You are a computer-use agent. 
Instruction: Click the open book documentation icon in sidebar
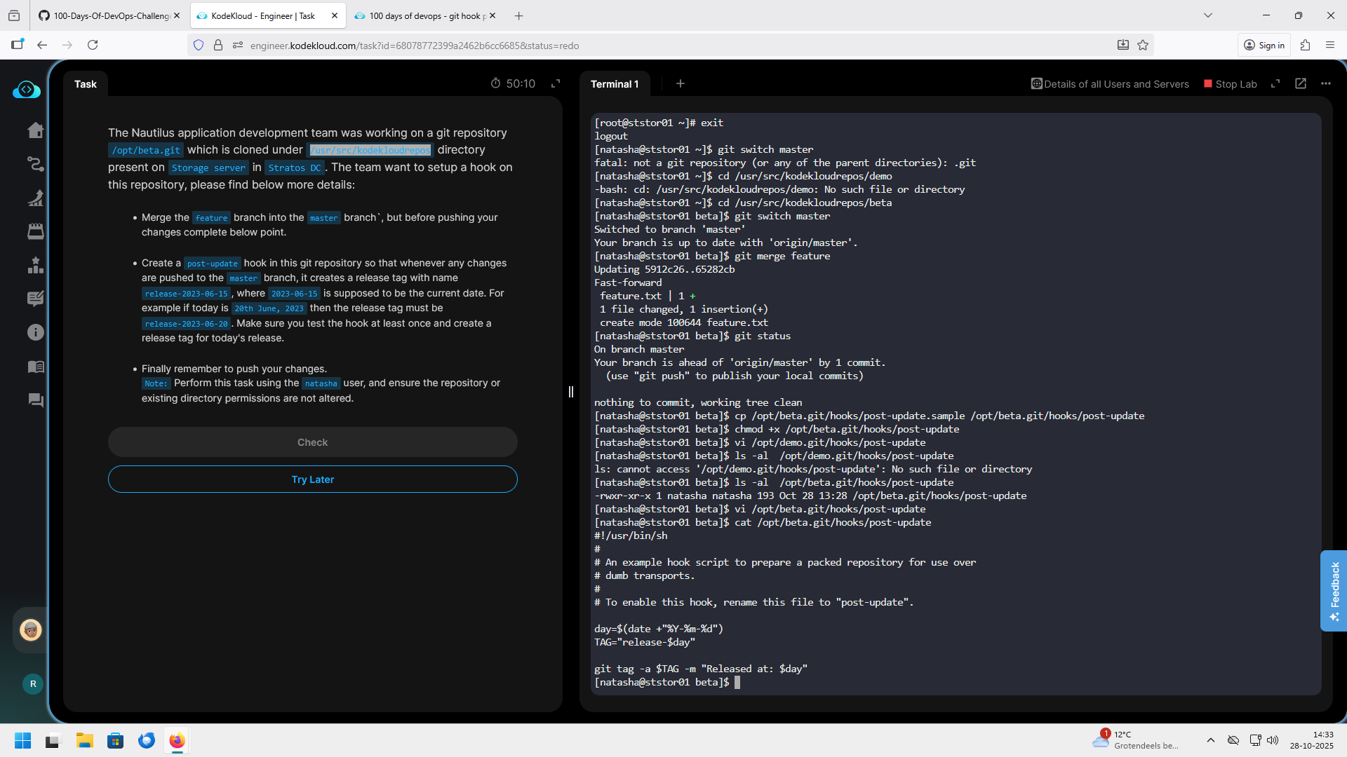[35, 367]
